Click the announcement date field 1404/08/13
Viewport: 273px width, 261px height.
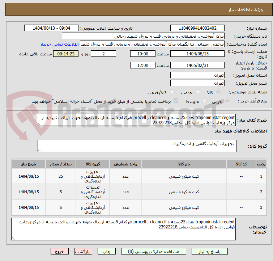51,28
